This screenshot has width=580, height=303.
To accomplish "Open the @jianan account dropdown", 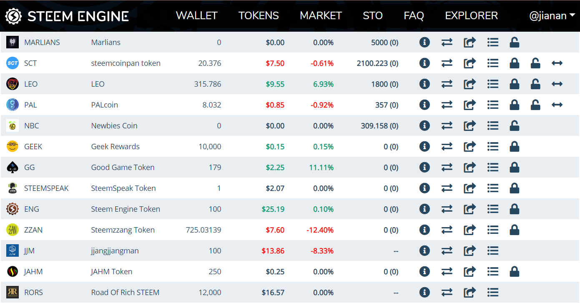I will 552,16.
